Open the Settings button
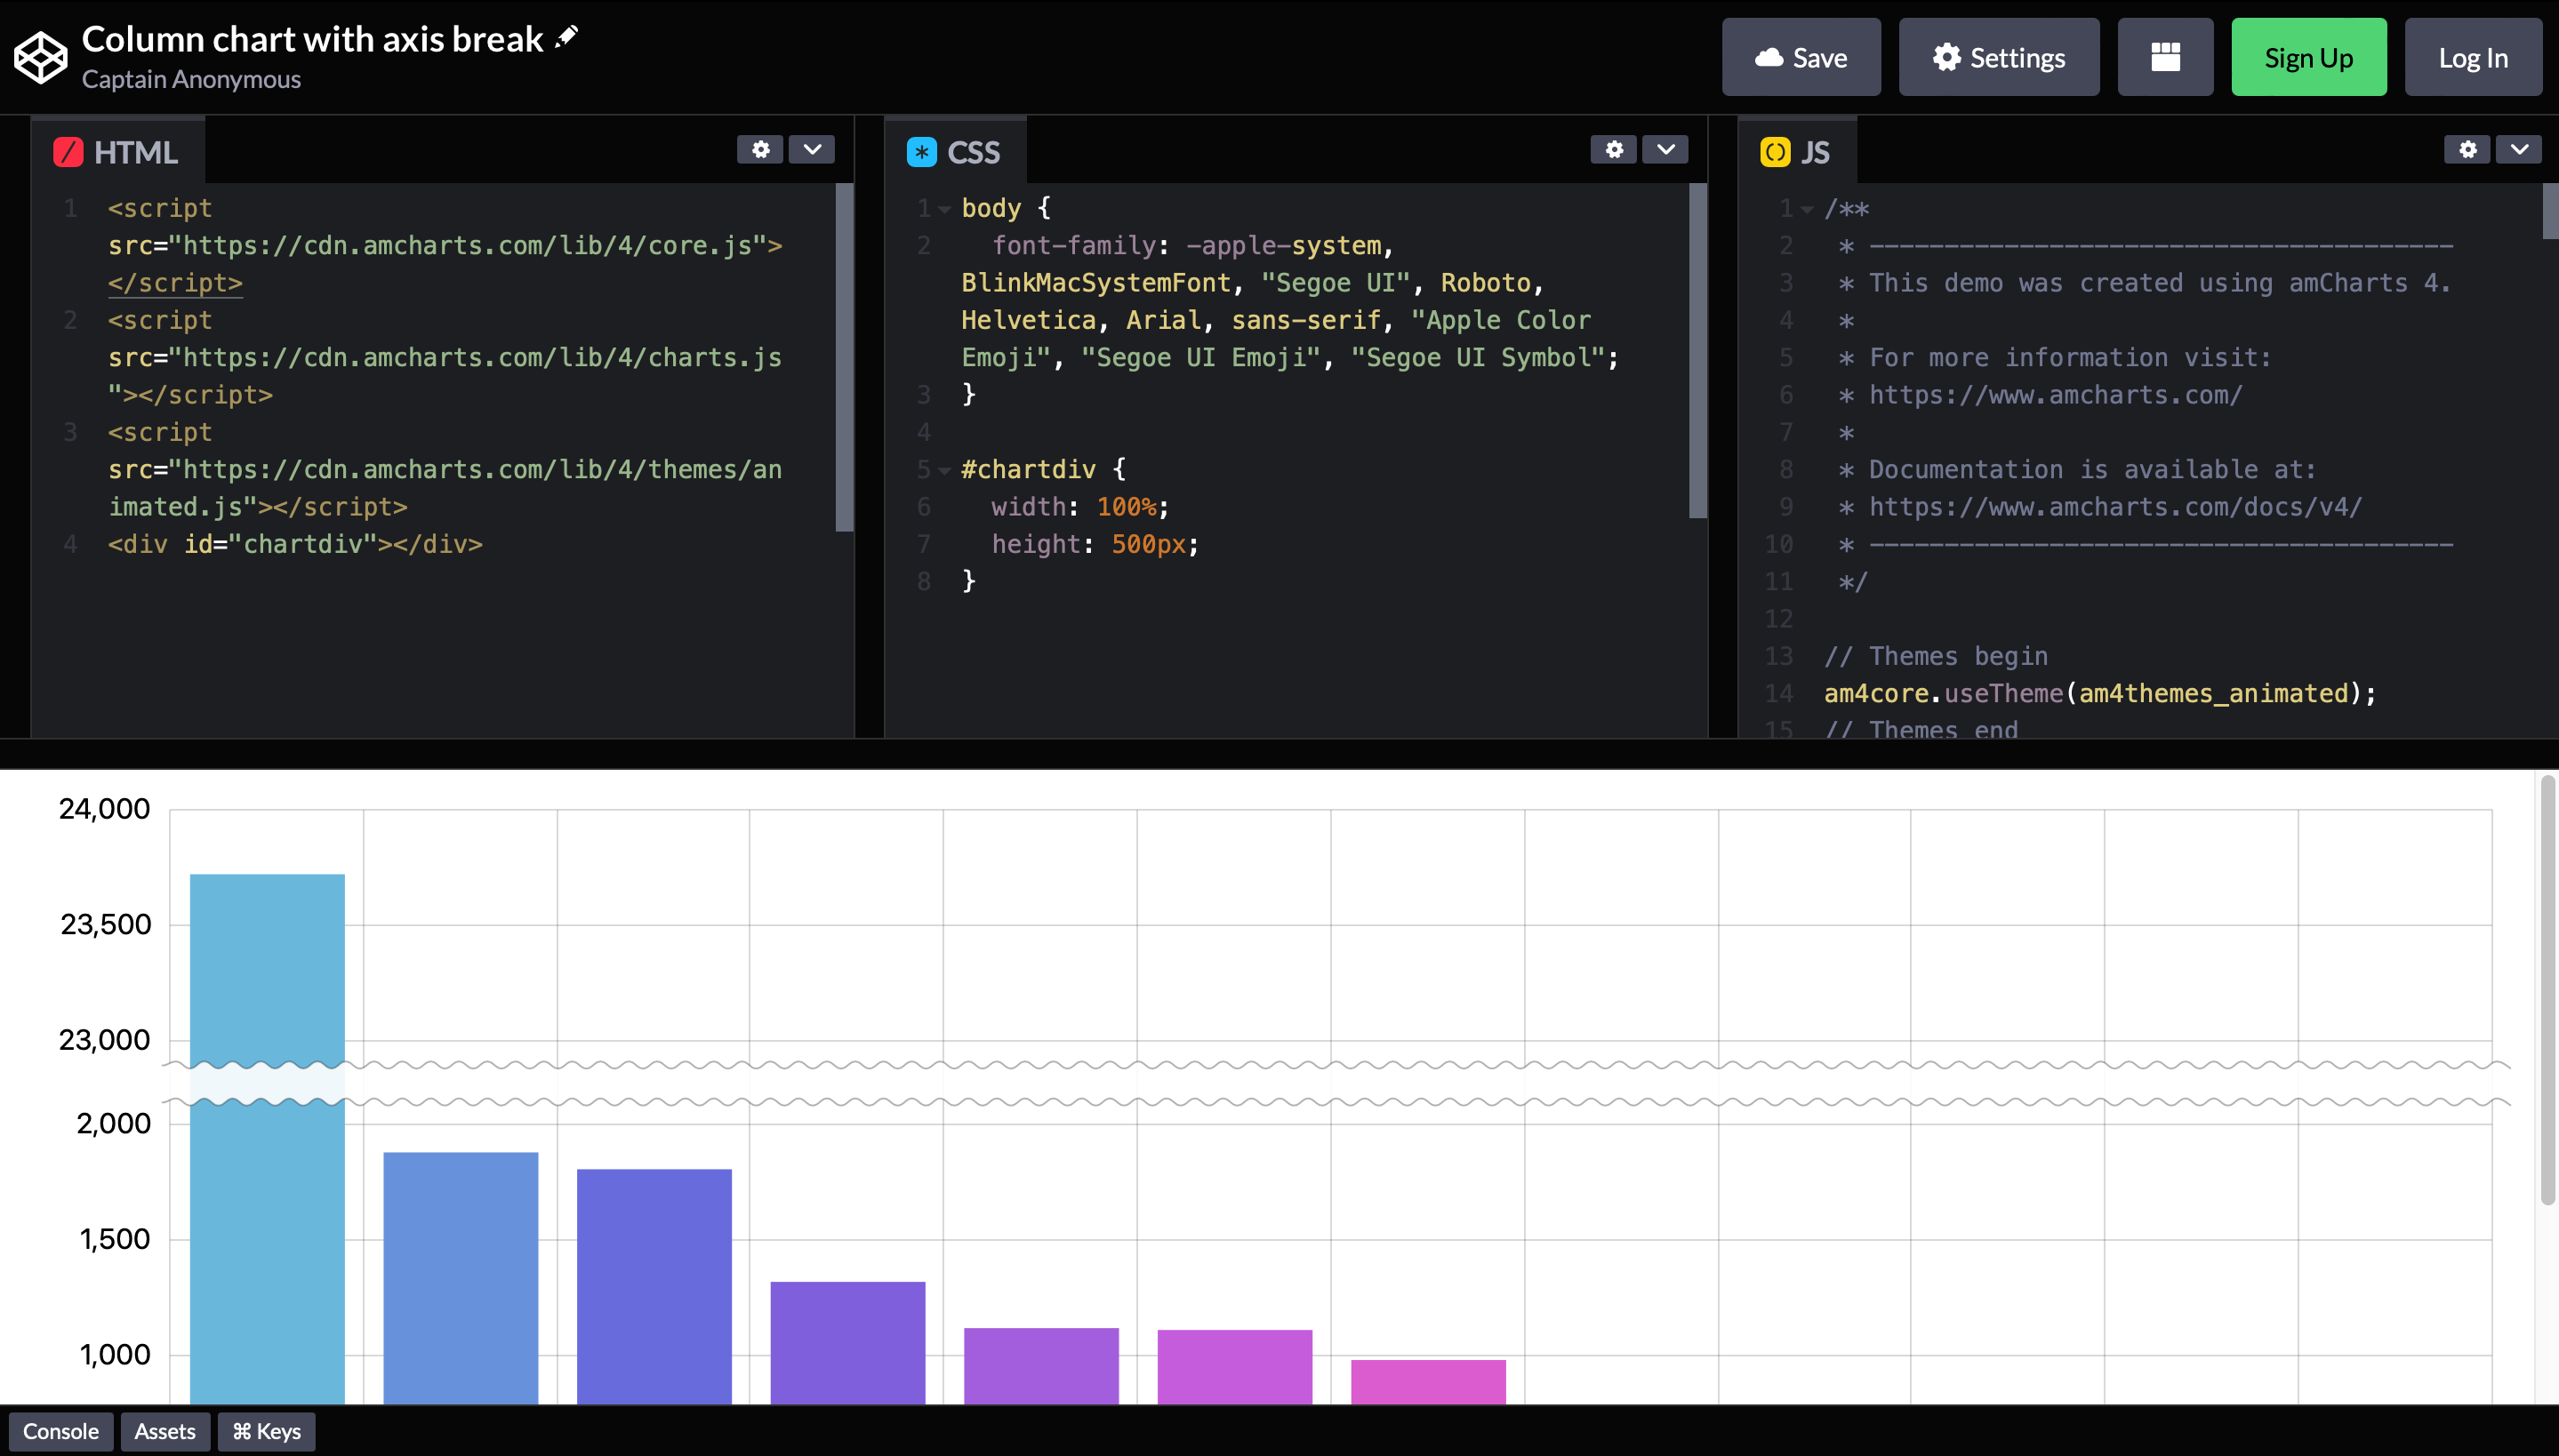 1998,57
